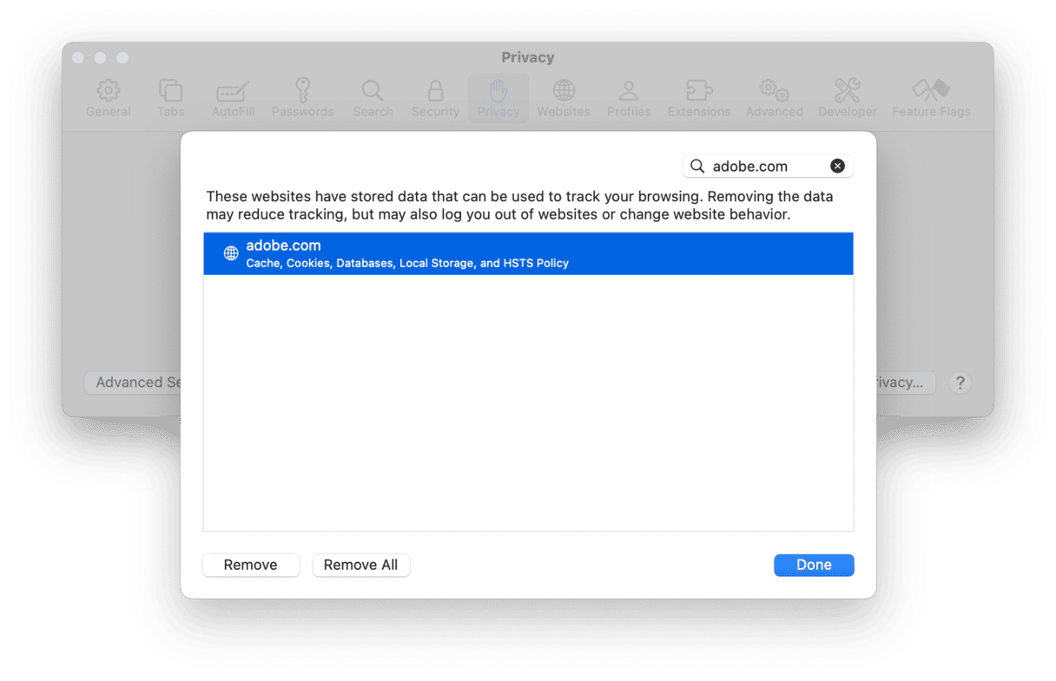Click the magnifier icon in search field
1056x681 pixels.
pos(697,166)
